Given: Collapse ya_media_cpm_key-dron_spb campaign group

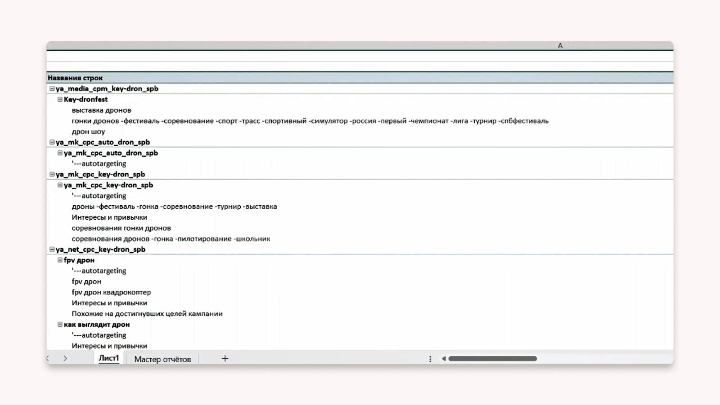Looking at the screenshot, I should [x=52, y=89].
